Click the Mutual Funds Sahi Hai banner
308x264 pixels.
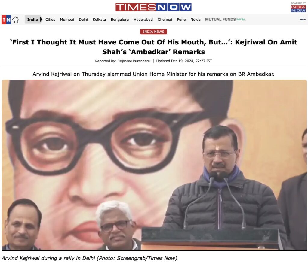pos(225,20)
